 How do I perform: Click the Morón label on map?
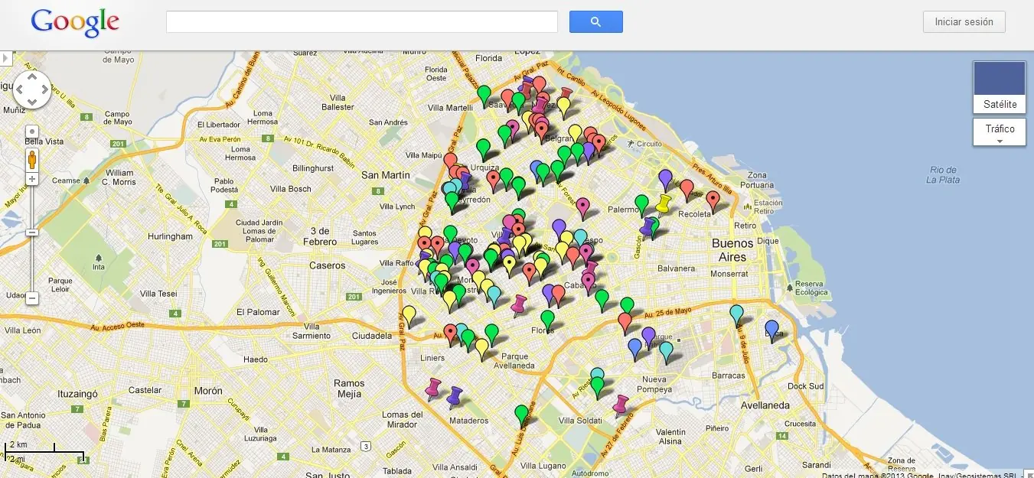pos(207,391)
